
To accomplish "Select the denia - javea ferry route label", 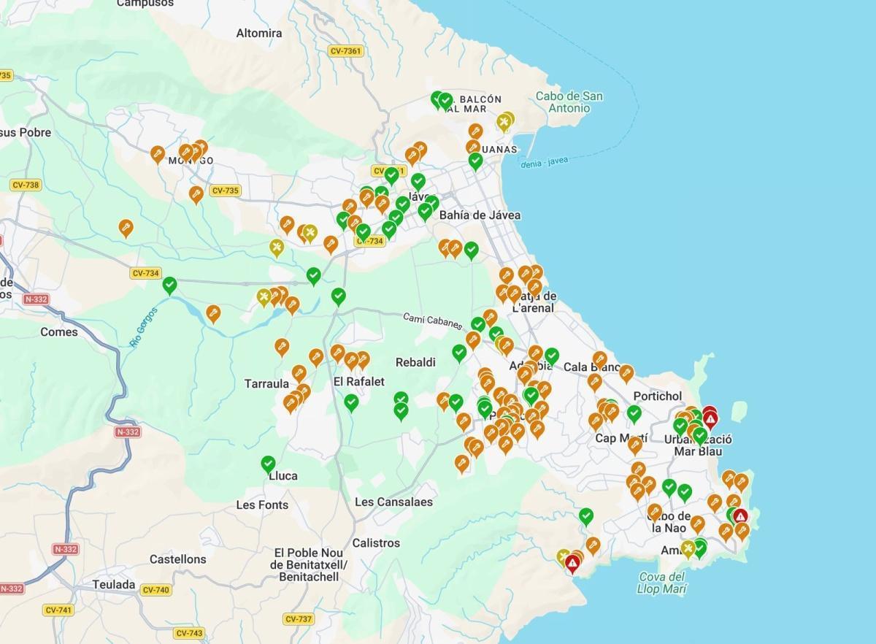I will pos(544,161).
